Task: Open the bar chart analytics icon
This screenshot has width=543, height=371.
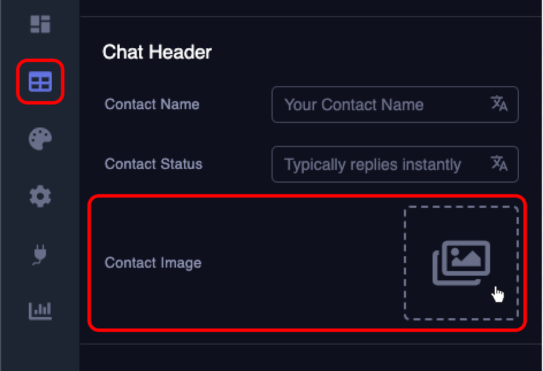Action: 40,311
